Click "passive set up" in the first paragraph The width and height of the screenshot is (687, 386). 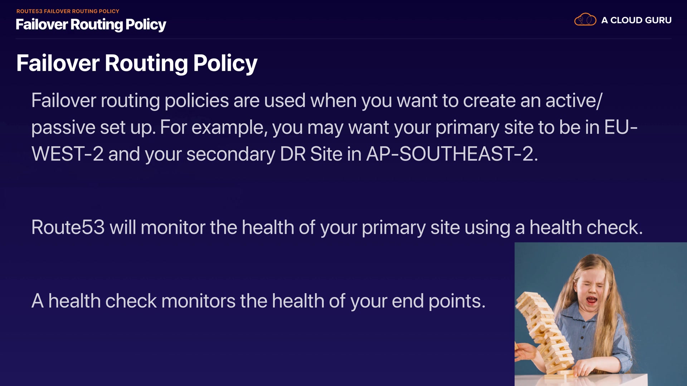[93, 127]
